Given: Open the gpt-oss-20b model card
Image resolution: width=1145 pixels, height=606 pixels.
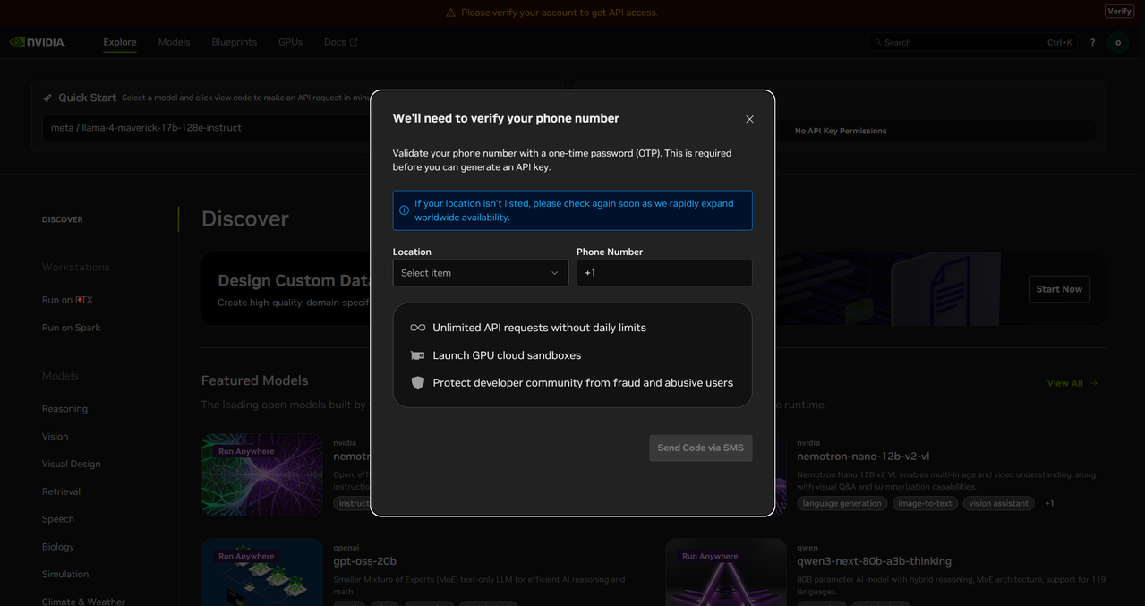Looking at the screenshot, I should pyautogui.click(x=364, y=561).
